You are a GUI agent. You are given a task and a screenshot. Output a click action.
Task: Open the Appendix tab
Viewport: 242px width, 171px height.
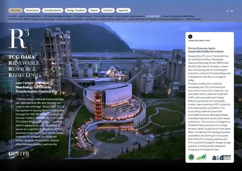coord(123,10)
